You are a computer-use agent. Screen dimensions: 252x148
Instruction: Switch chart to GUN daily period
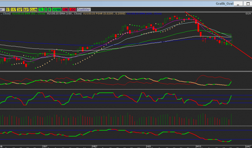click(34, 10)
